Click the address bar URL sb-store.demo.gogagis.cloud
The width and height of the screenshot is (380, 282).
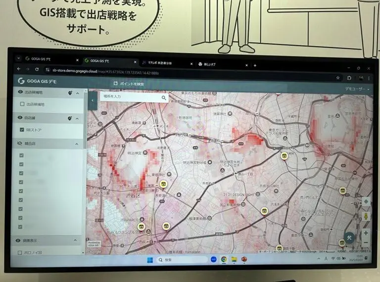click(x=74, y=71)
